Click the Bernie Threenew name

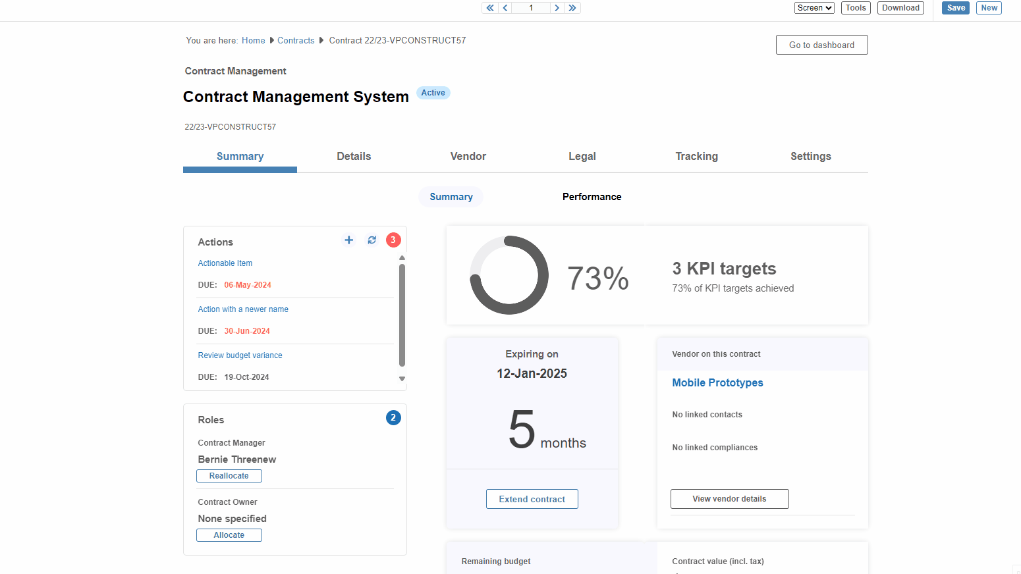[x=237, y=459]
